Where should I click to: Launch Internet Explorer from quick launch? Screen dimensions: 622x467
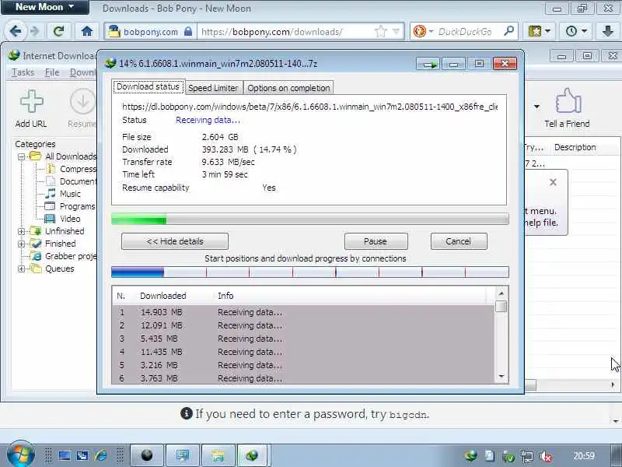click(x=101, y=455)
